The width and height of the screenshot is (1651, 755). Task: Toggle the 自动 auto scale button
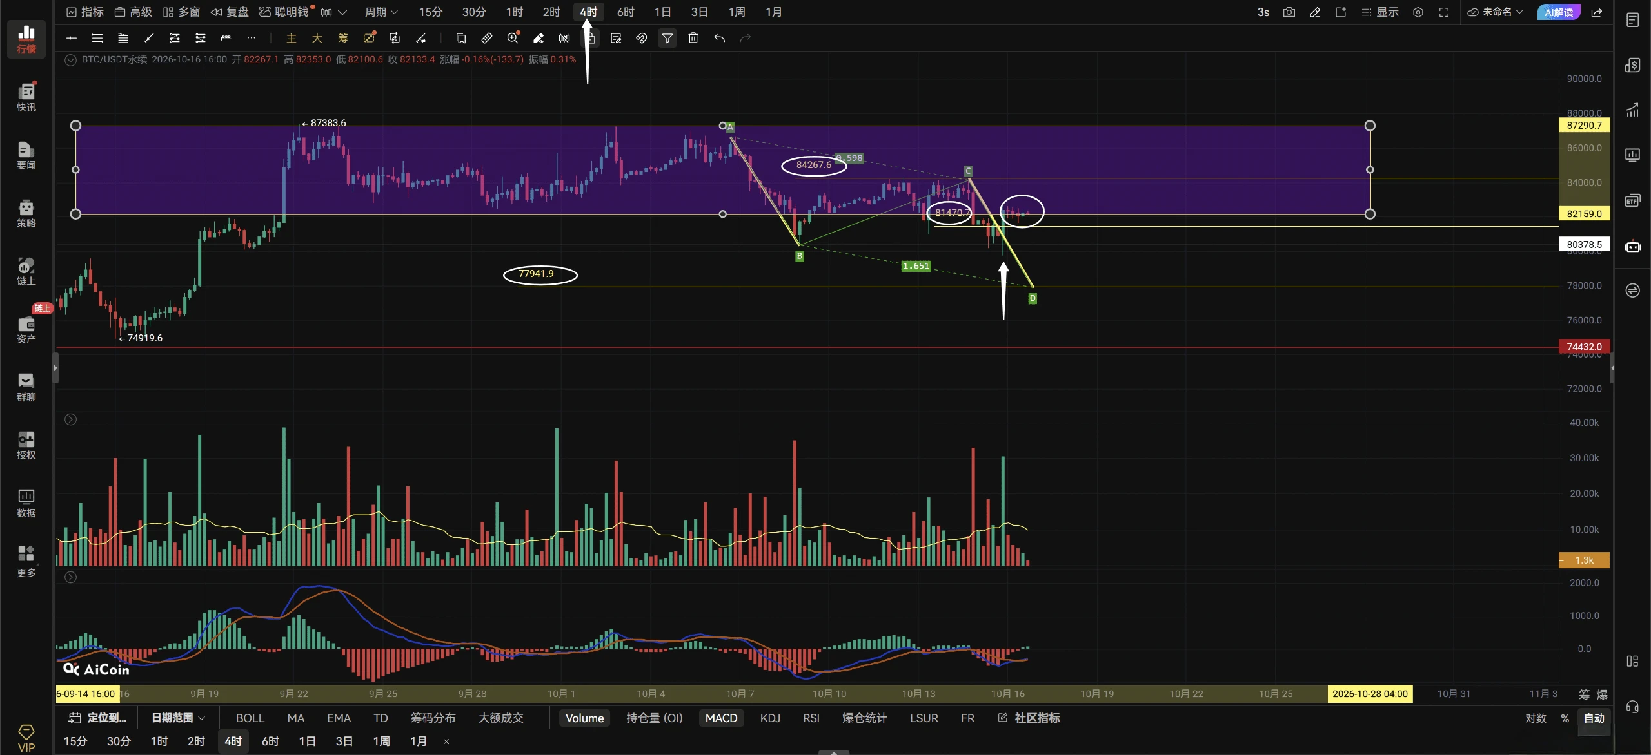1594,718
